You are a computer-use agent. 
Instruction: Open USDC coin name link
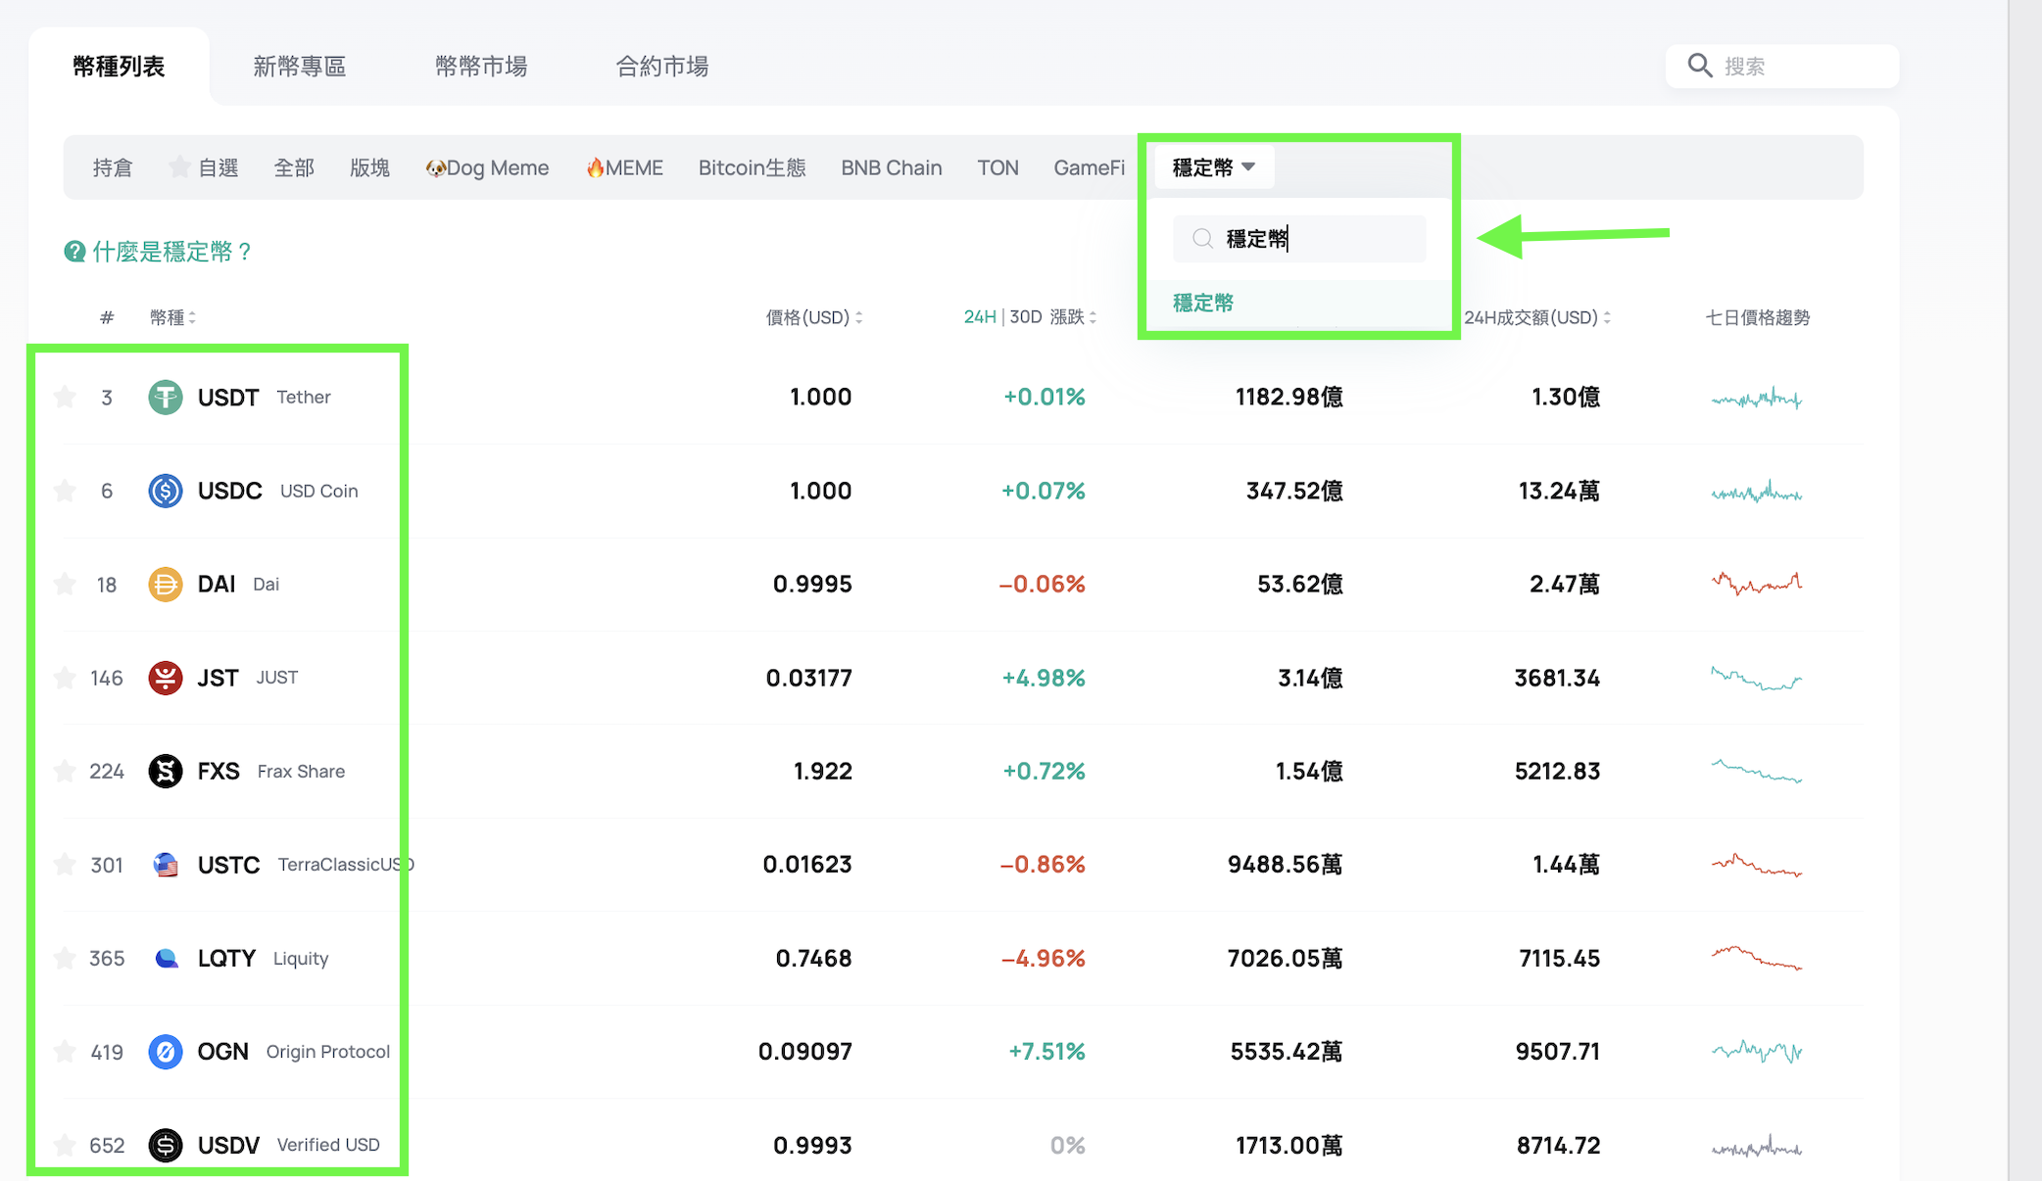click(229, 491)
